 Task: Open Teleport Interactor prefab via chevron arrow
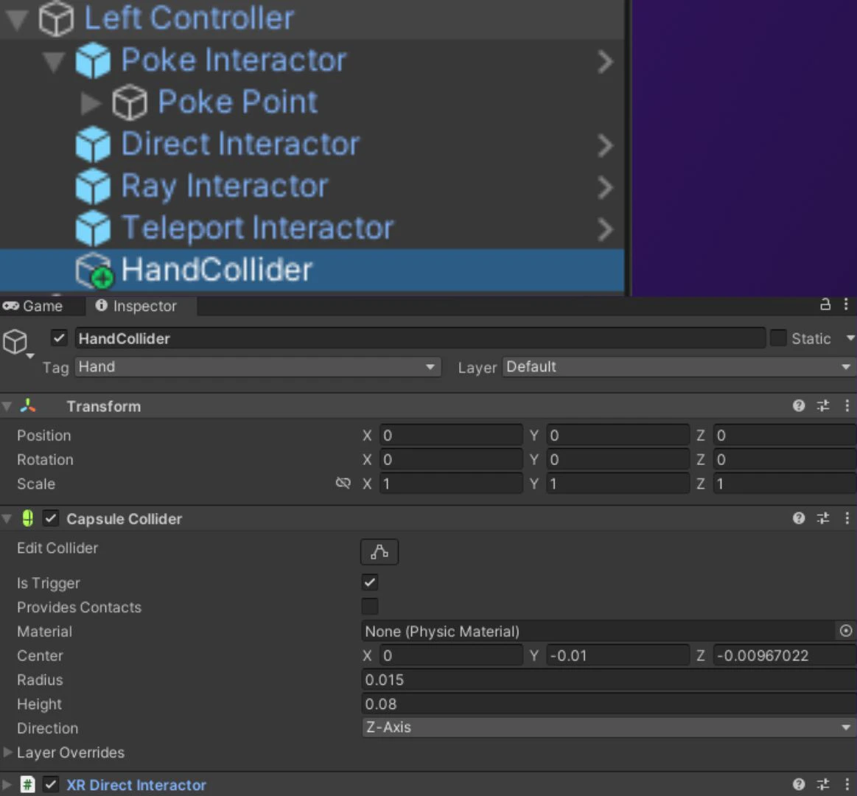tap(605, 230)
